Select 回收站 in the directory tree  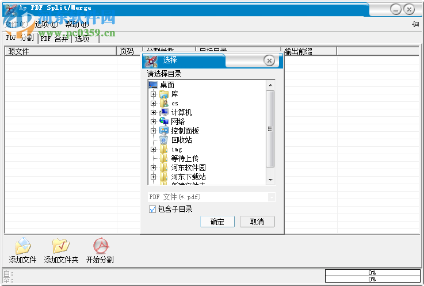coord(181,140)
